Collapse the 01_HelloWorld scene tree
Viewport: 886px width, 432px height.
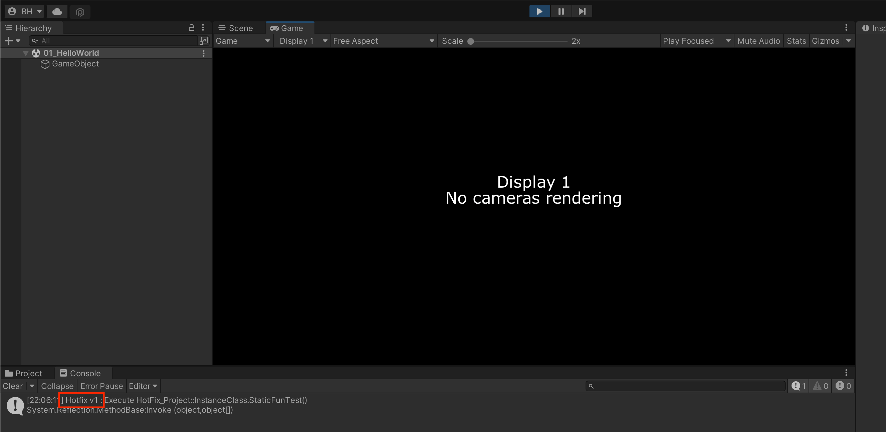coord(25,53)
